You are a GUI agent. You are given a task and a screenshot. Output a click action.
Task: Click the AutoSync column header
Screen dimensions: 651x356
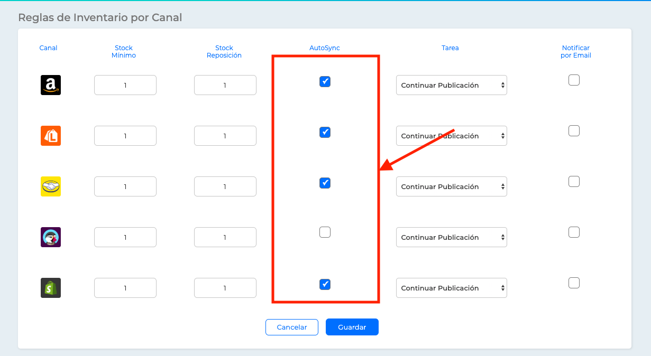(325, 48)
